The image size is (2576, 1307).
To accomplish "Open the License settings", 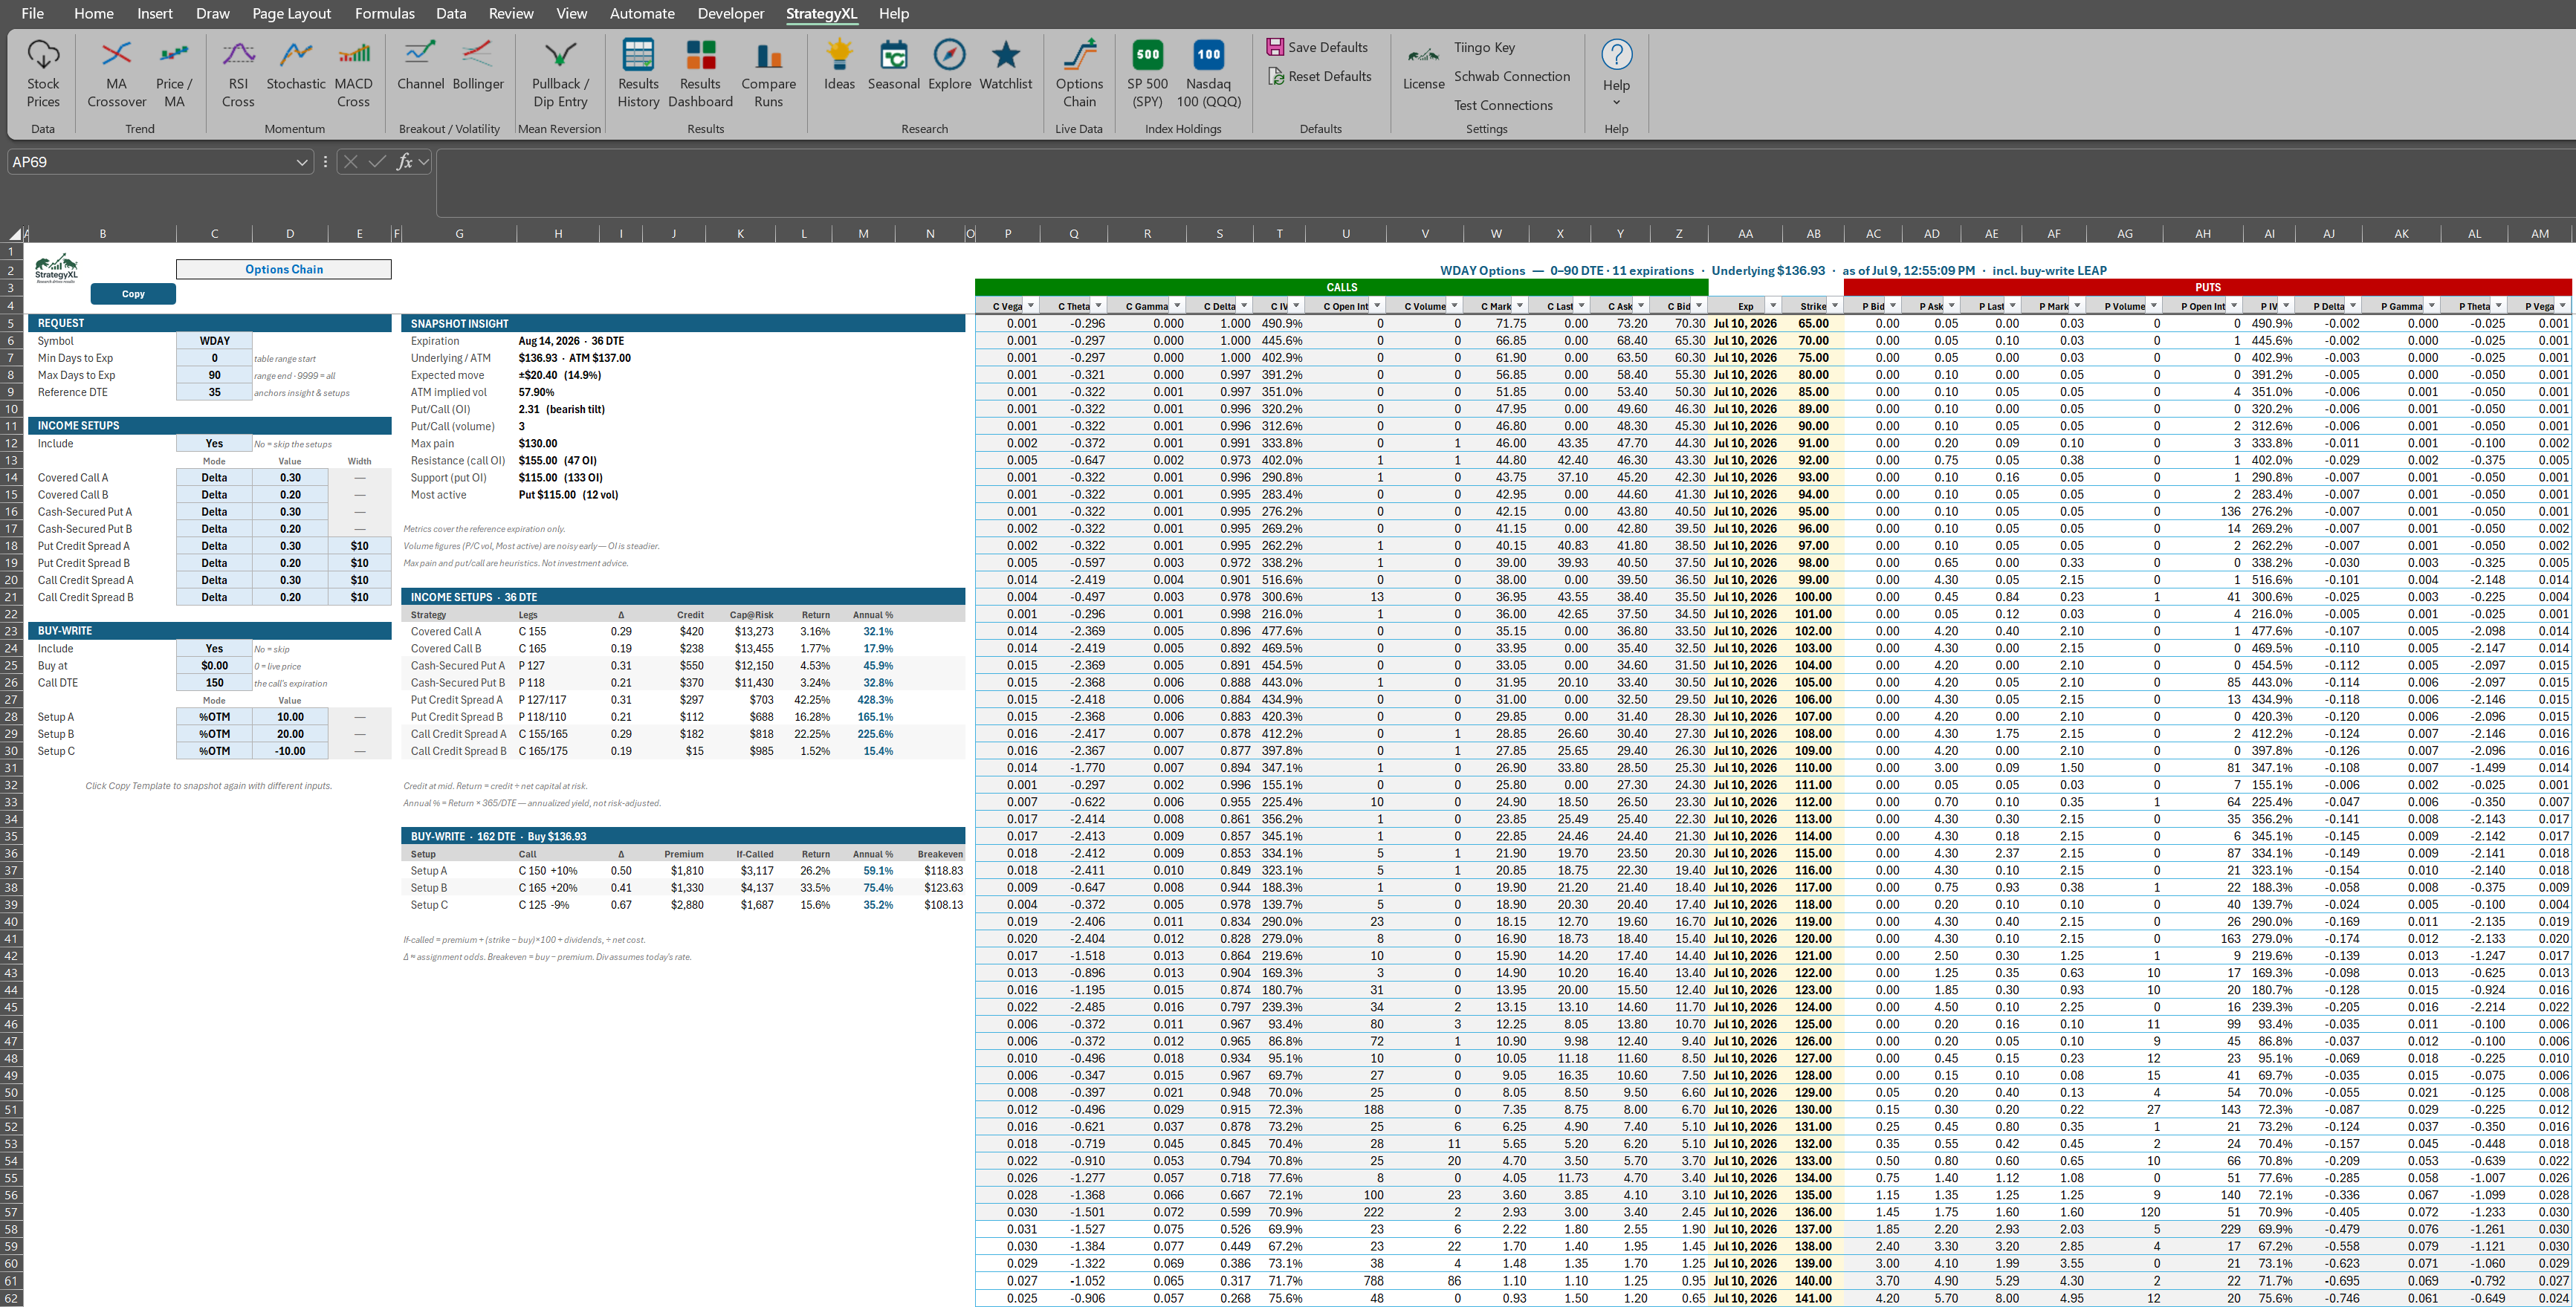I will tap(1423, 68).
